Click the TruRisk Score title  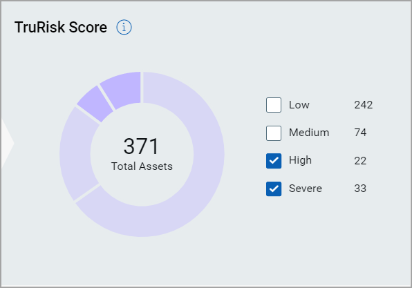61,27
